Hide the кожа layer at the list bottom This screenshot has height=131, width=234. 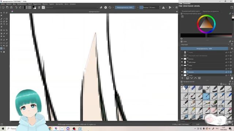pyautogui.click(x=182, y=75)
